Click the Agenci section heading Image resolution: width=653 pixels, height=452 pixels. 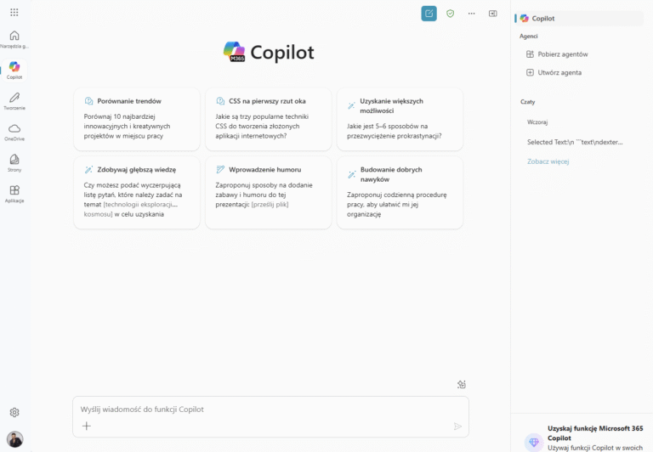click(529, 37)
